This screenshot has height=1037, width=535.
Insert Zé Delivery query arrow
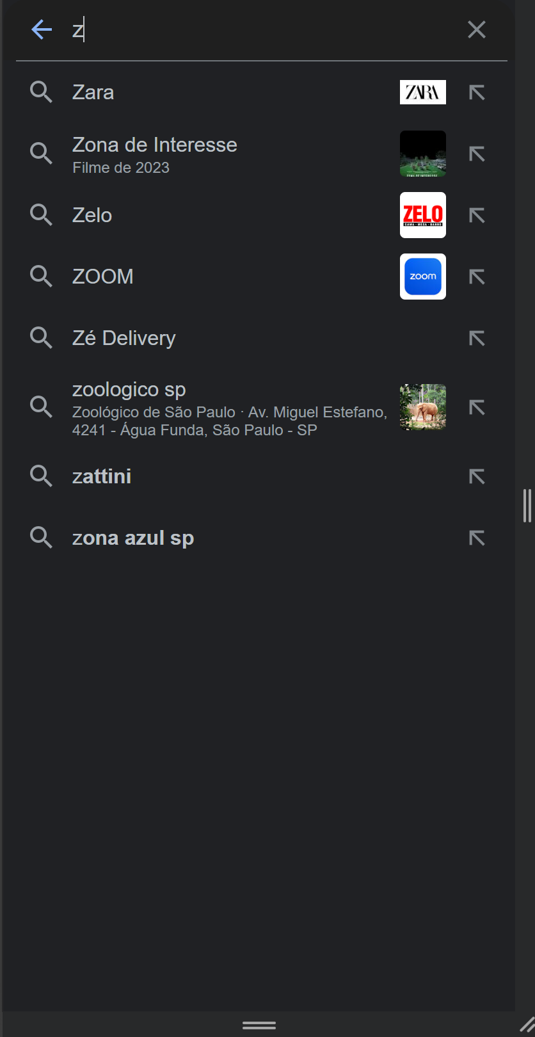[477, 338]
